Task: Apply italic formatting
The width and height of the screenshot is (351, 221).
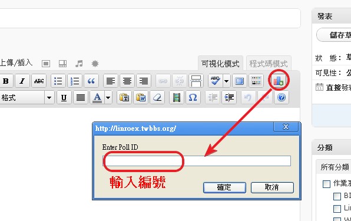Action: click(22, 81)
